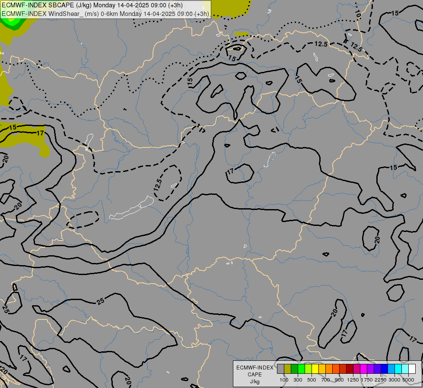Click the J/kg unit label in the legend
Screen dimensions: 423x388
254,382
